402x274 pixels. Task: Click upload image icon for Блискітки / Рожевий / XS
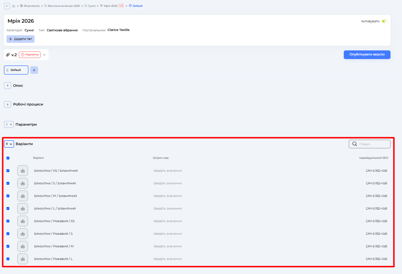[x=23, y=221]
